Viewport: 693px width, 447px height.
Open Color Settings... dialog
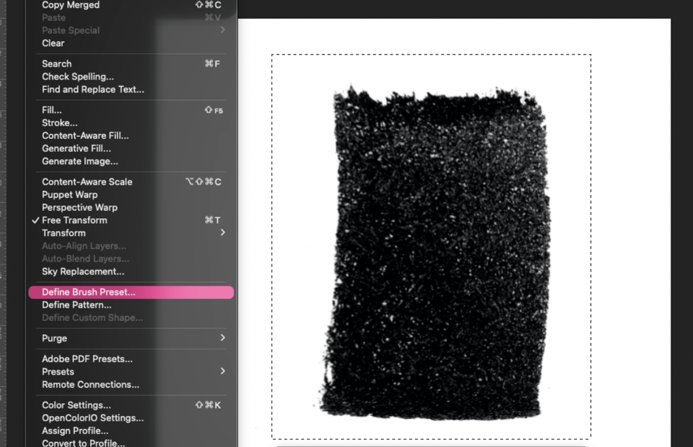point(131,405)
